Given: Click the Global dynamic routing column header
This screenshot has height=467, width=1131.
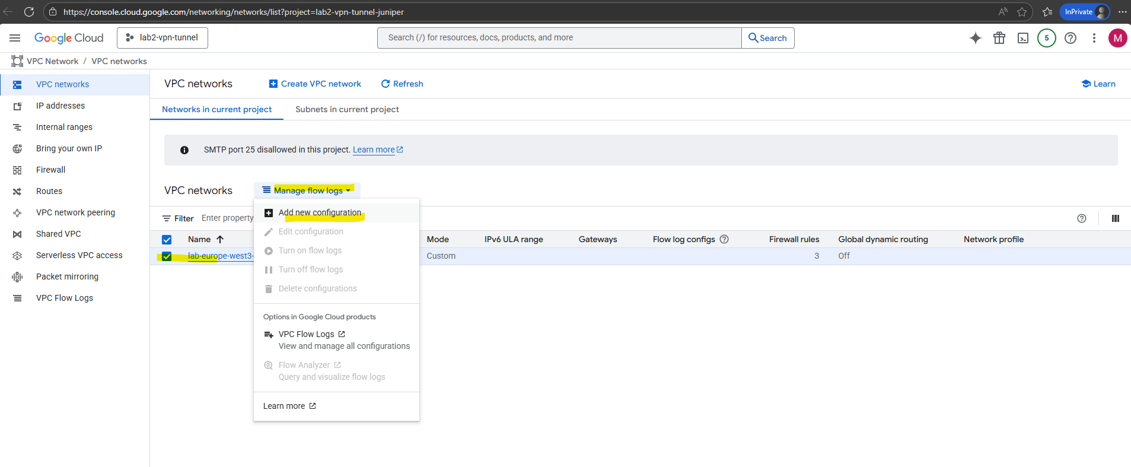Looking at the screenshot, I should pyautogui.click(x=883, y=239).
